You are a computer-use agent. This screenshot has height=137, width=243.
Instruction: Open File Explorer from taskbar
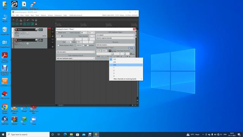point(71,134)
